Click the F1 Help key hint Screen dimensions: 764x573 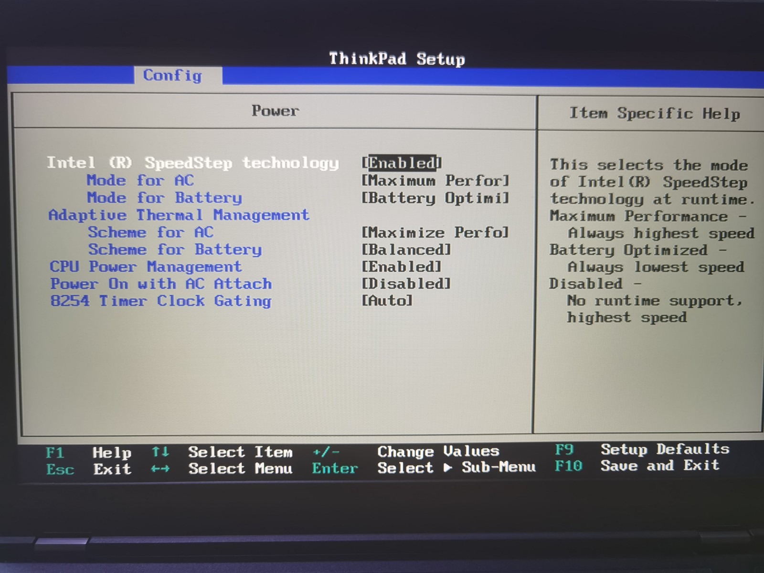point(89,452)
